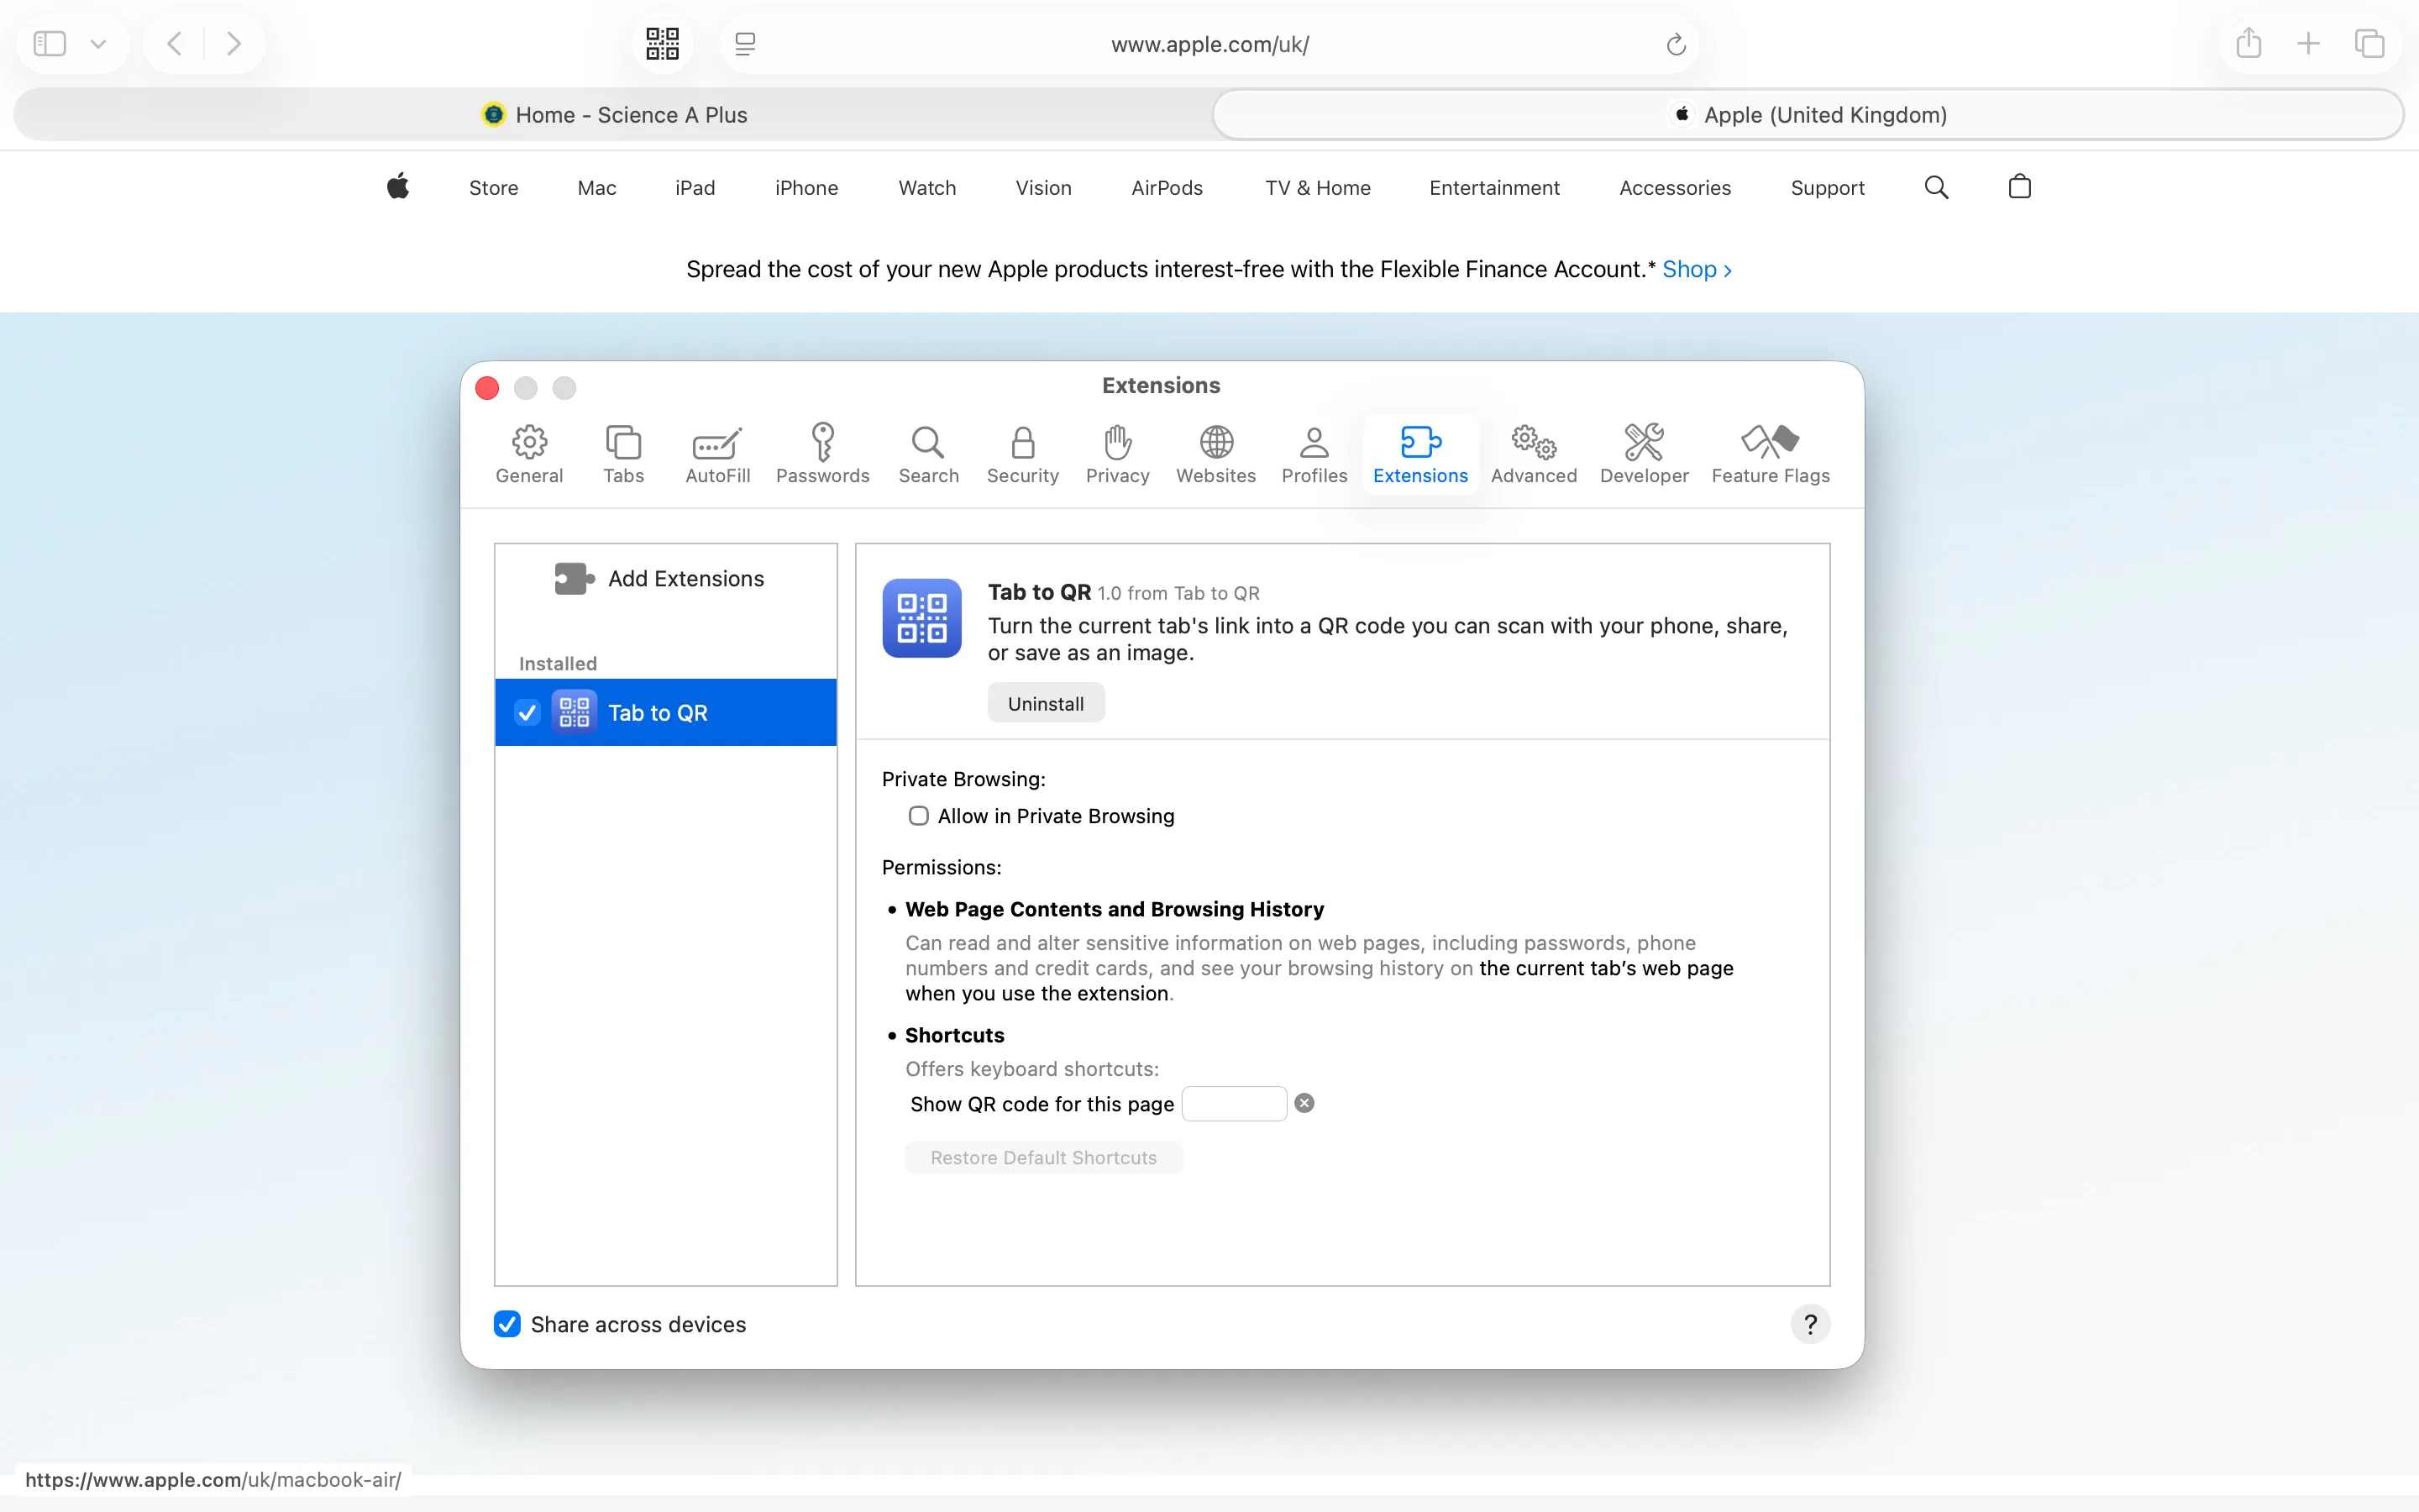Clear the shortcut with the x icon
Viewport: 2419px width, 1512px height.
point(1304,1103)
